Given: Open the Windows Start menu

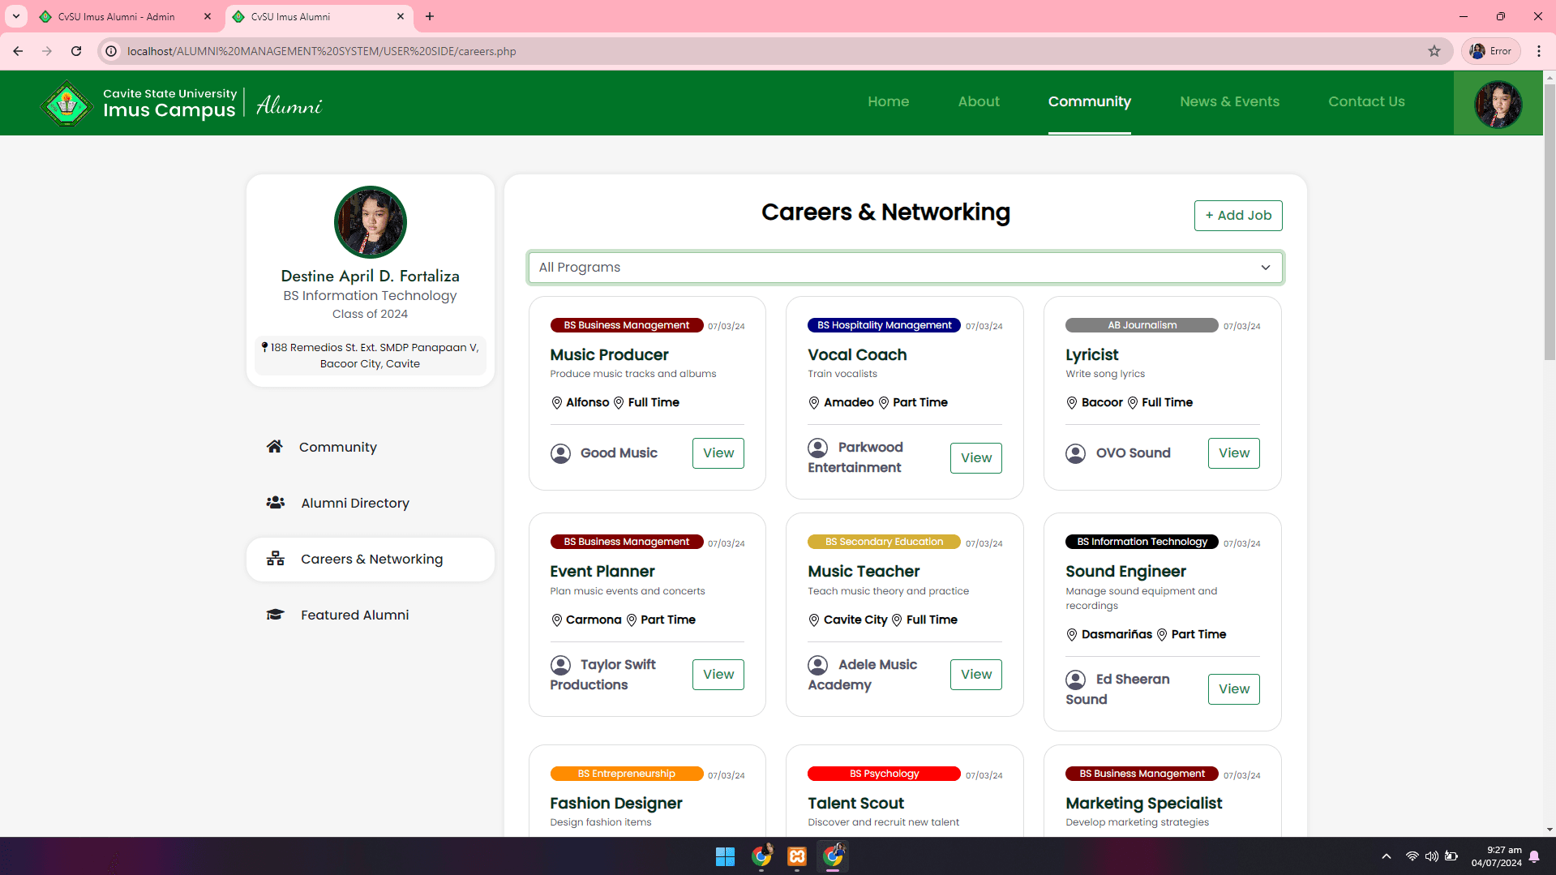Looking at the screenshot, I should [725, 856].
